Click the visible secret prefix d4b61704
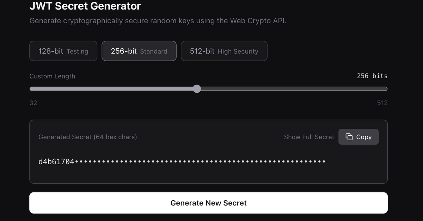Screen dimensions: 423x221 56,162
